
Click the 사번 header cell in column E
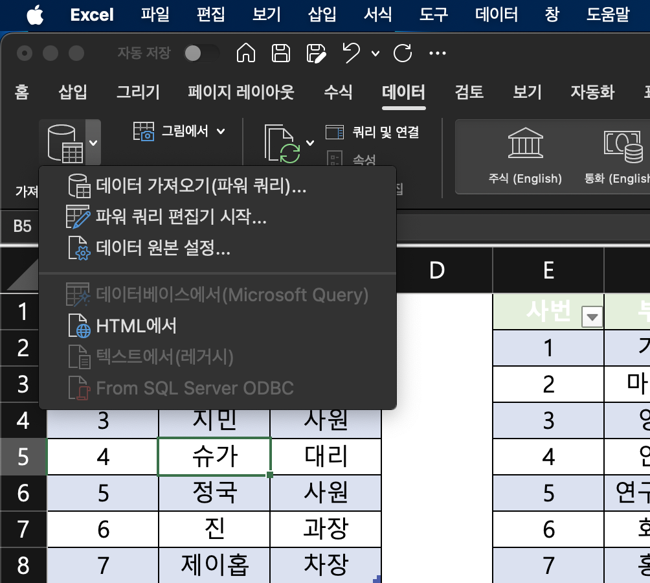(548, 312)
